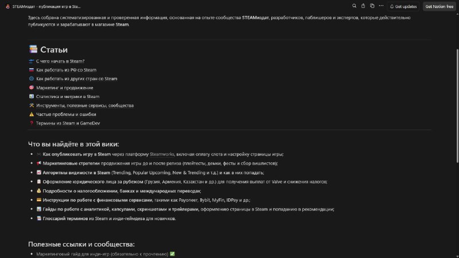The image size is (459, 258).
Task: Click the vertical scrollbar thumb on right
Action: pos(457,105)
